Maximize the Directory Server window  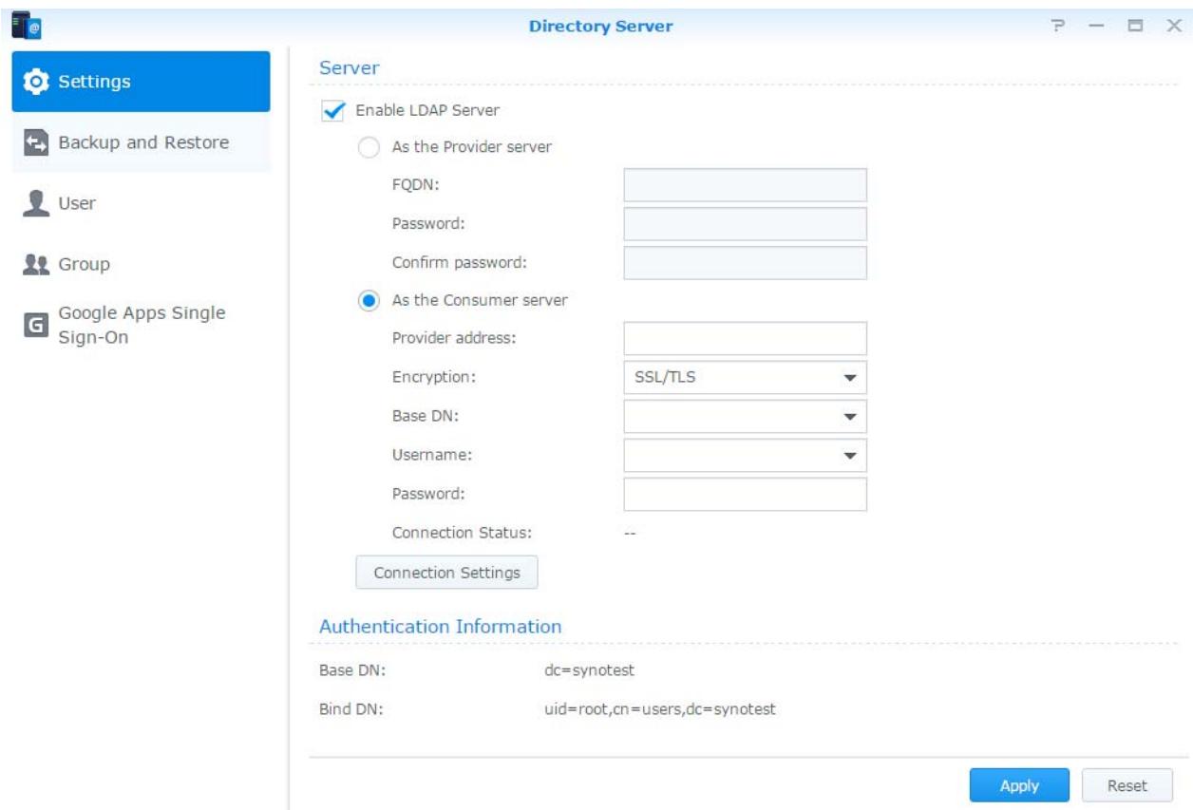pyautogui.click(x=1134, y=27)
